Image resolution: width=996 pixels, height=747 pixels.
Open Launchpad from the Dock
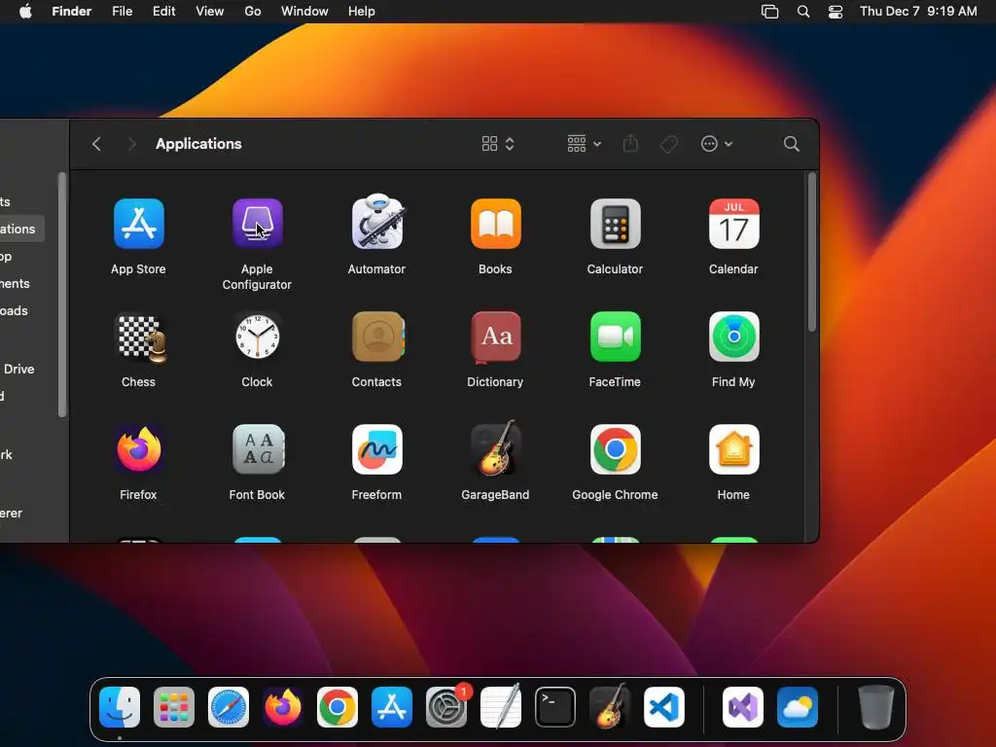pyautogui.click(x=174, y=707)
